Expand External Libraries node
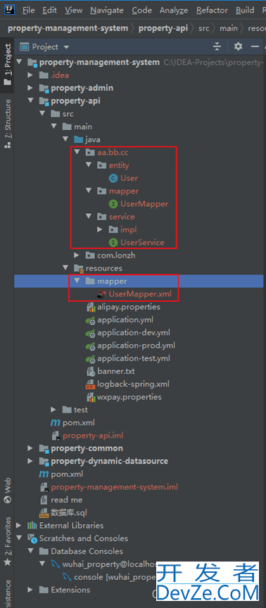Viewport: 266px width, 608px height. coord(18,526)
